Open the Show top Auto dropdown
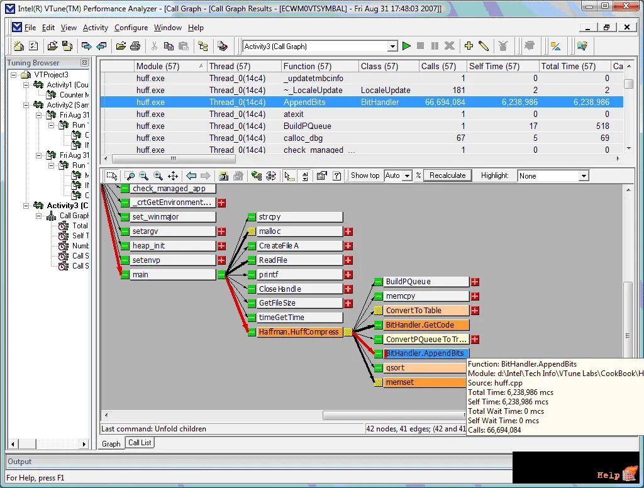Image resolution: width=644 pixels, height=488 pixels. click(407, 176)
